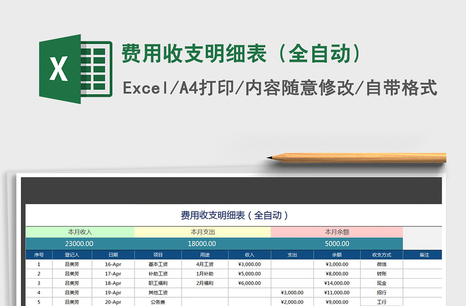Select the large heading 费用收支明细表（全自动）
Image resolution: width=466 pixels, height=306 pixels.
pos(242,54)
